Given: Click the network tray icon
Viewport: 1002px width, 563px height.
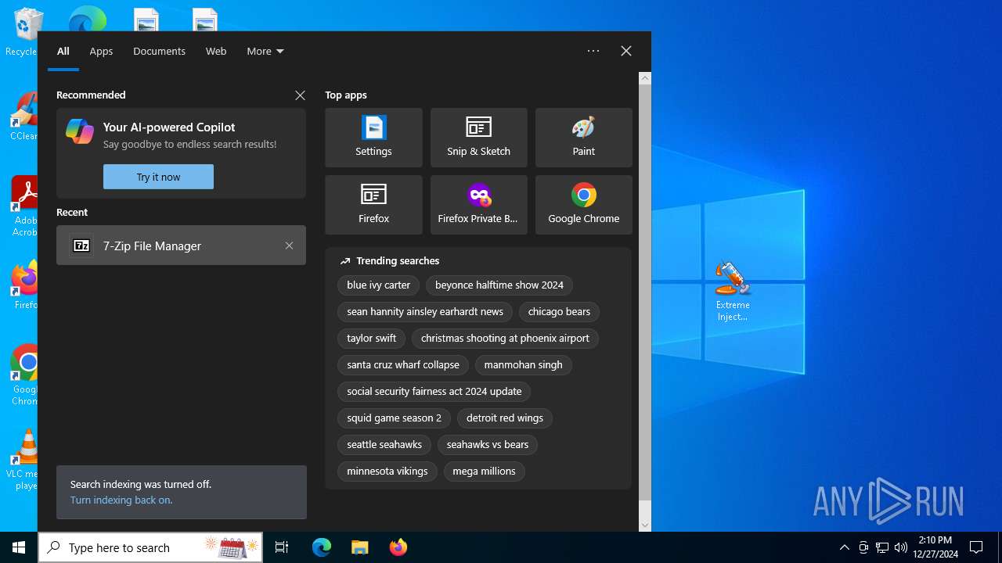Looking at the screenshot, I should click(882, 547).
